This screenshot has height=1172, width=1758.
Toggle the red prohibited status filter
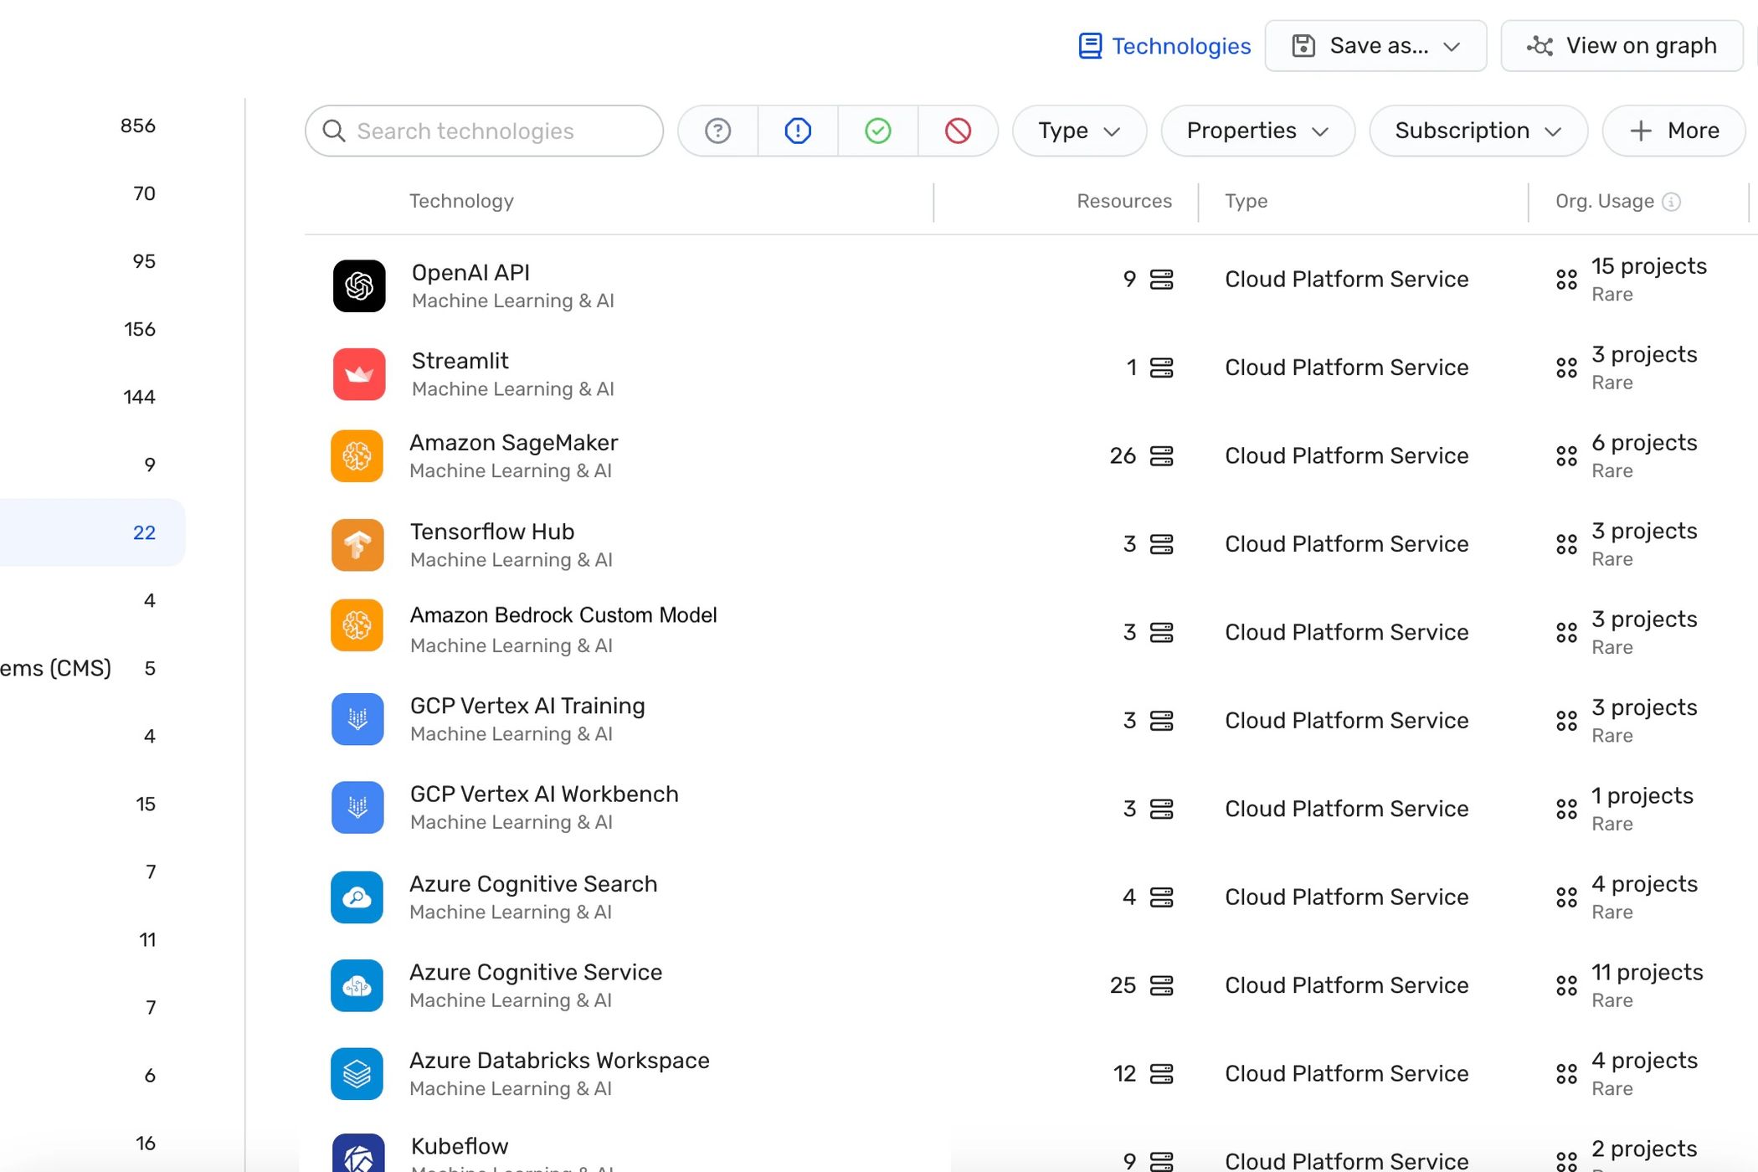(x=958, y=131)
